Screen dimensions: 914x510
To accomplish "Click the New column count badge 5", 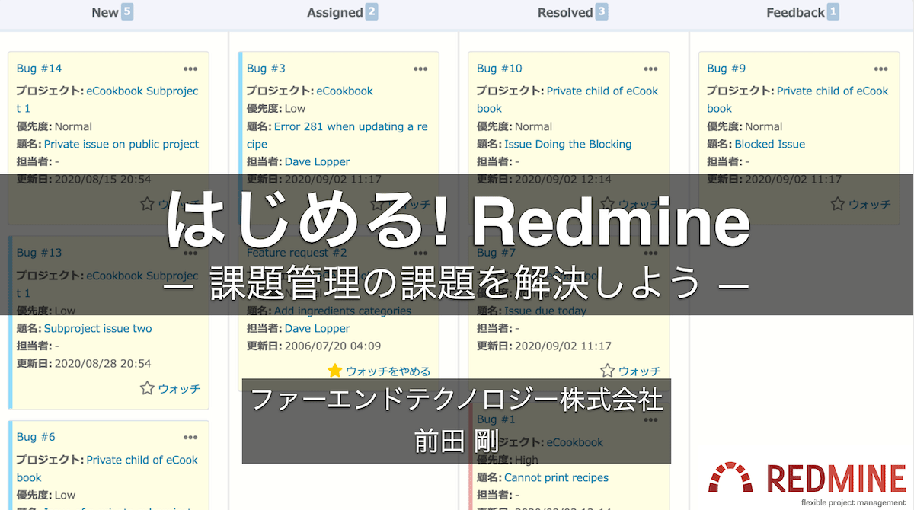I will tap(127, 12).
